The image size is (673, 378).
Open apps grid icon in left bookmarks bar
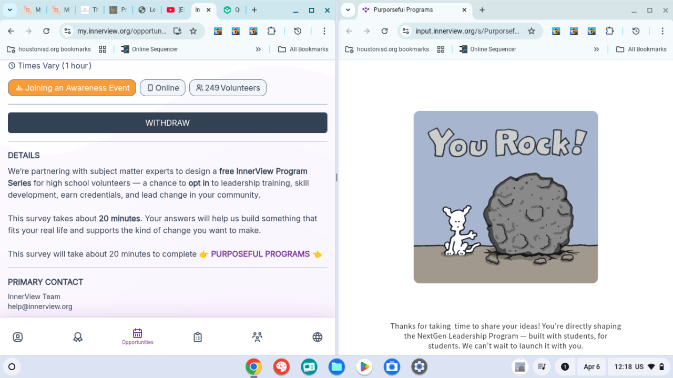point(103,49)
